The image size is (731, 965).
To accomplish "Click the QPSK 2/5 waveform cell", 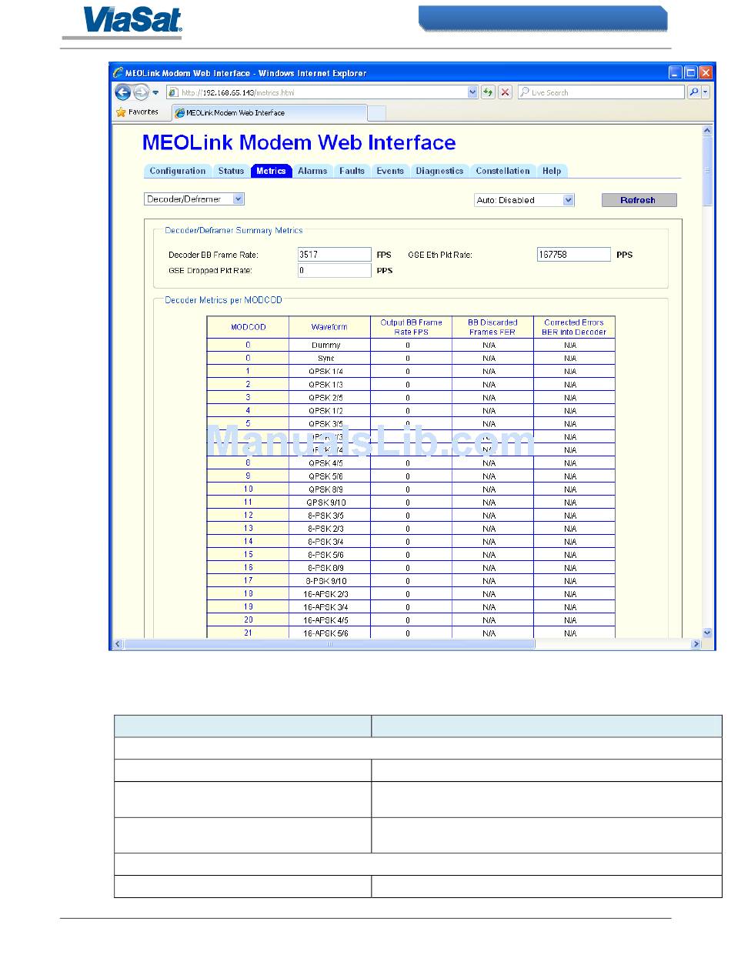I will [x=329, y=398].
